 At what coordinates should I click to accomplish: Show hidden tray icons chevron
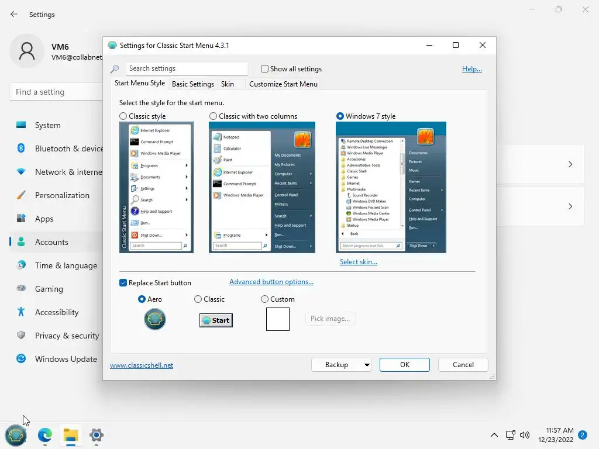click(x=494, y=435)
